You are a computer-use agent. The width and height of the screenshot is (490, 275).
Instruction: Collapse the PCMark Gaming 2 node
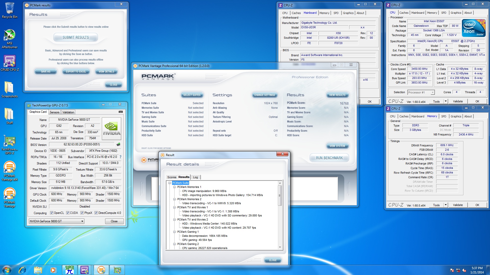(x=175, y=244)
